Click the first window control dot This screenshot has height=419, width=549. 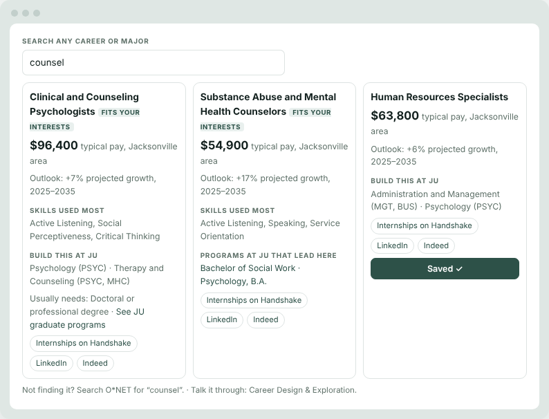15,13
